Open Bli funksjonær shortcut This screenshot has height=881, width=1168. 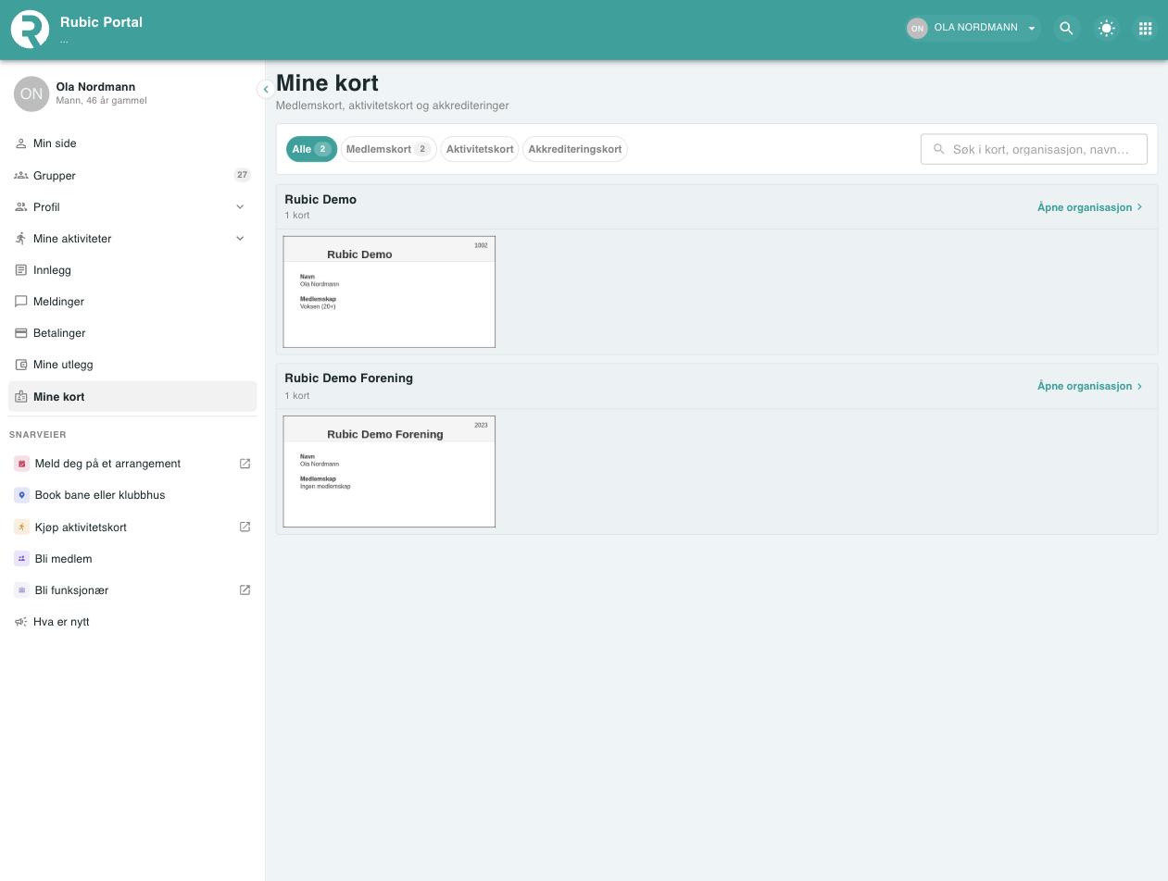click(132, 590)
